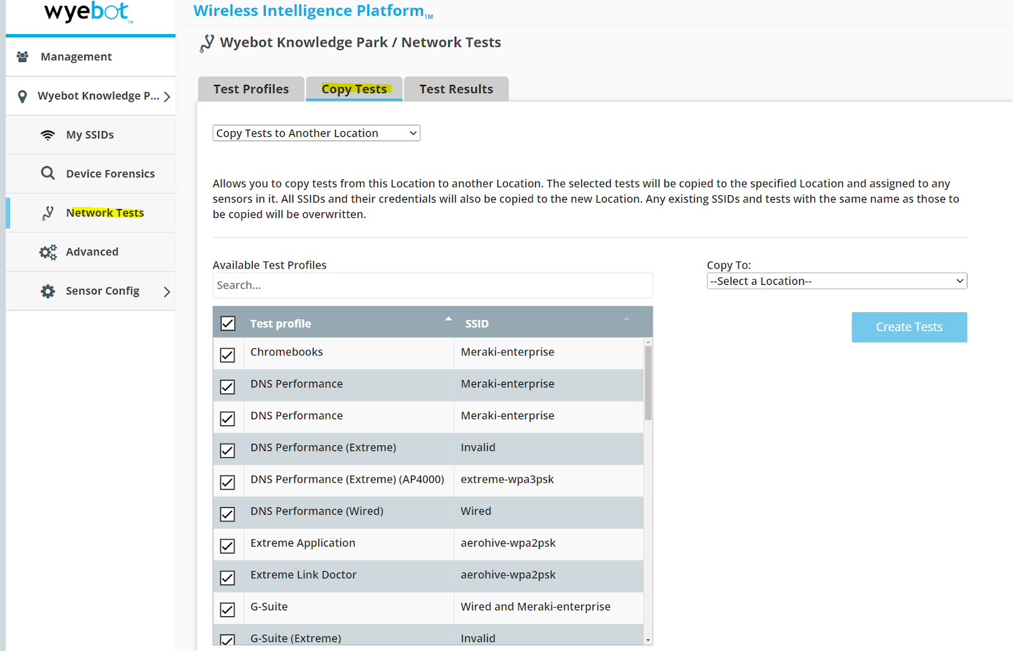1013x651 pixels.
Task: Click the Network Tests stethoscope sidebar icon
Action: coord(48,213)
